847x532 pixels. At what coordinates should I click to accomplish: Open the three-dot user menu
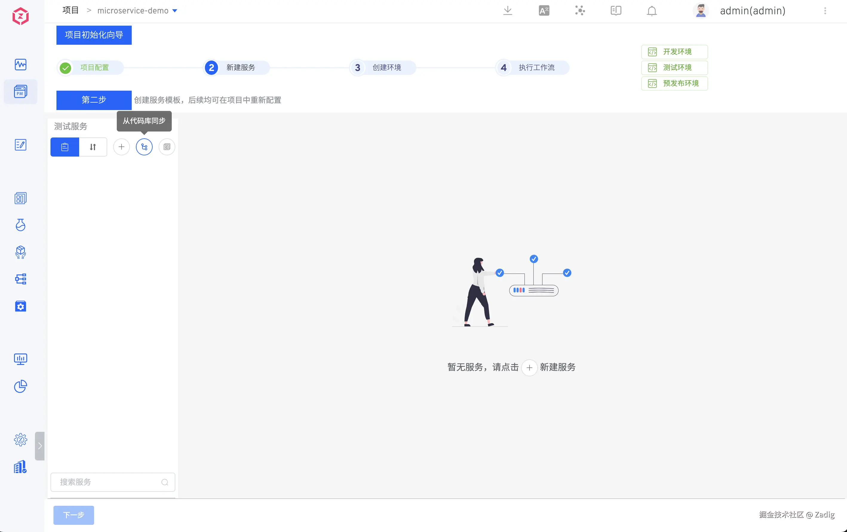[x=825, y=11]
